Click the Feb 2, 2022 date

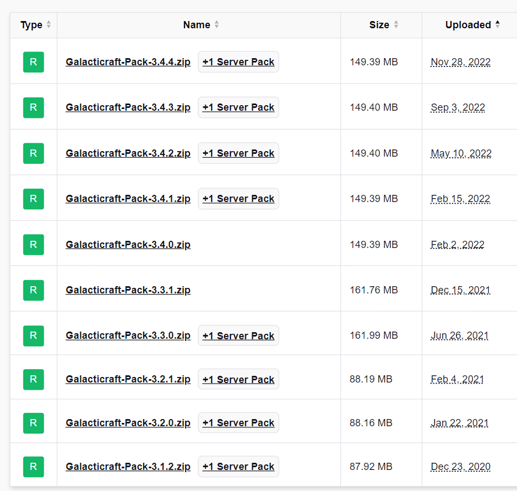tap(458, 244)
